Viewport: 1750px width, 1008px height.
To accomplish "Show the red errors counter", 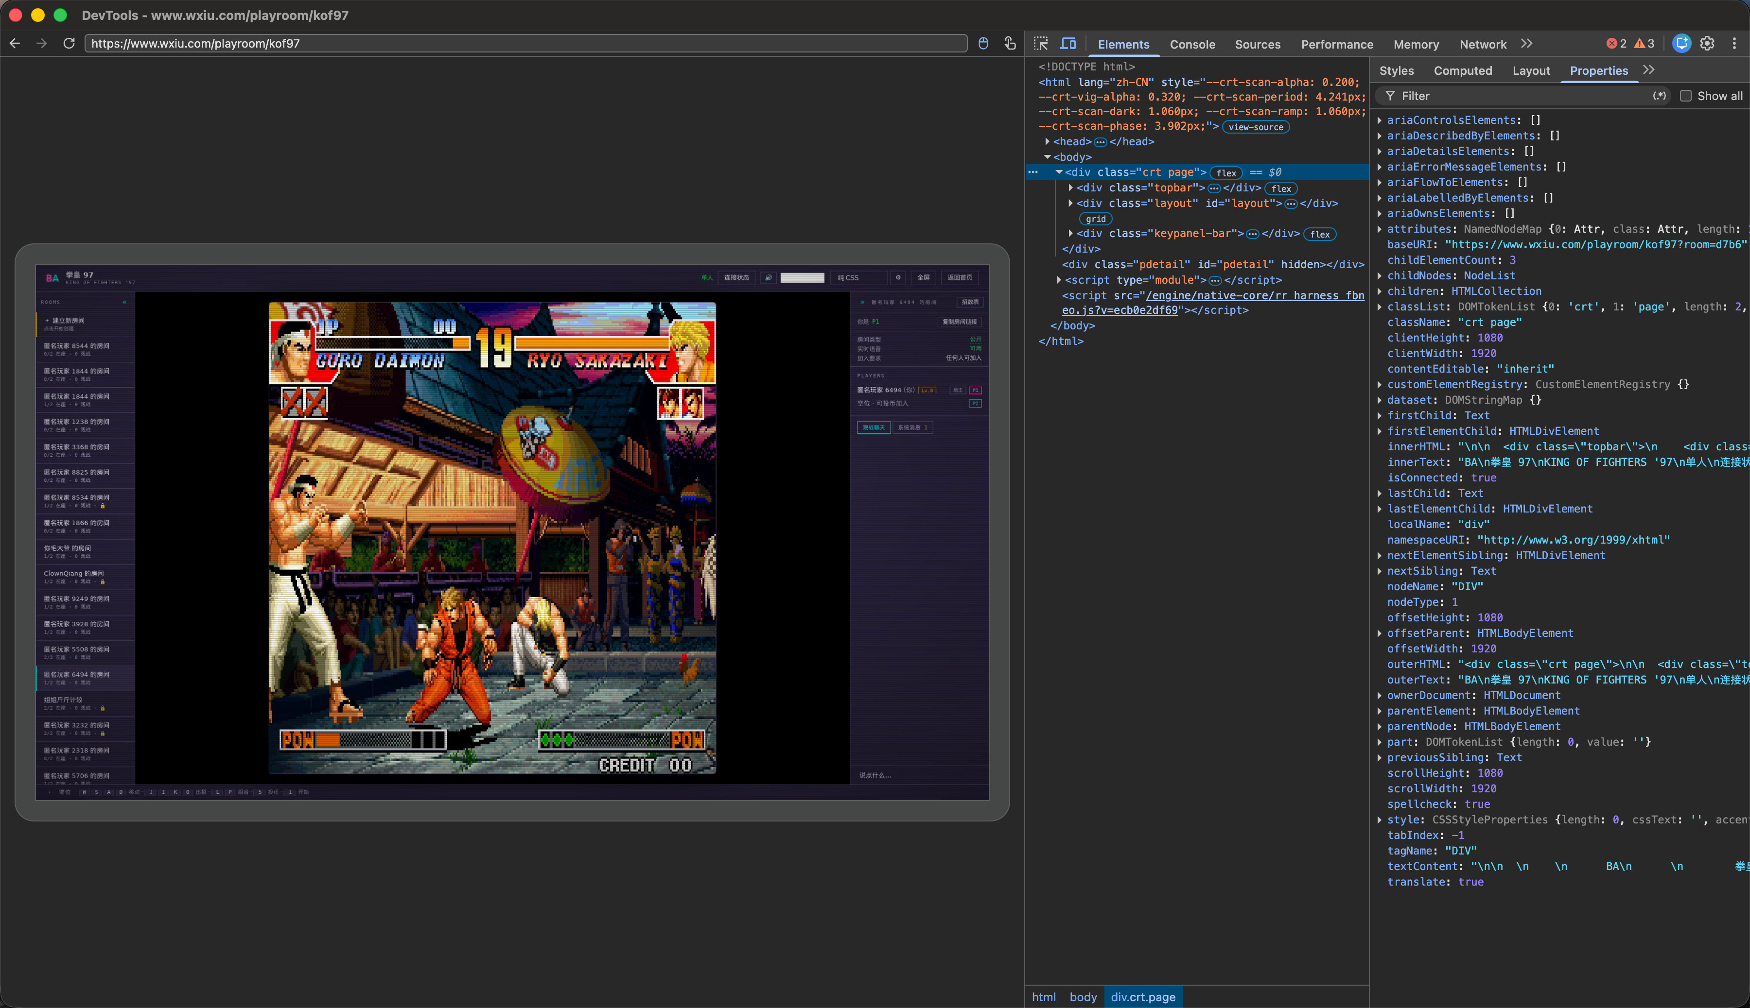I will (1616, 44).
